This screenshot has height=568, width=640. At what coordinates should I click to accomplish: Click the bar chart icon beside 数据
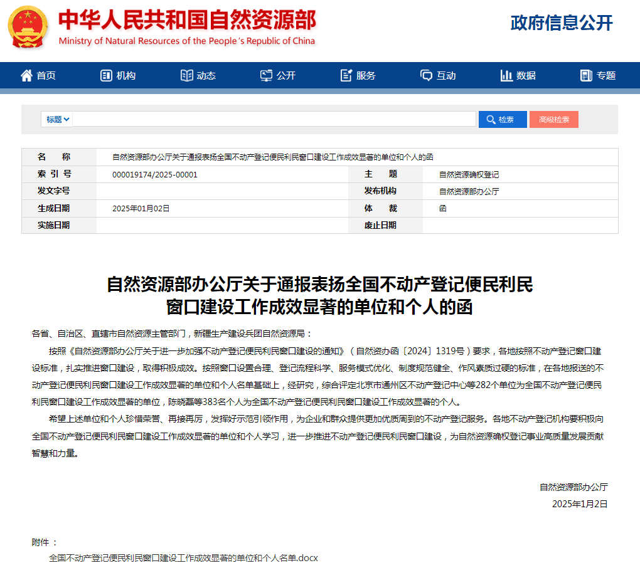click(506, 75)
